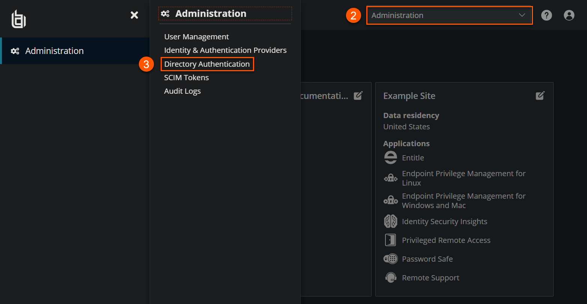Click the Applications heading
The height and width of the screenshot is (304, 587).
(x=406, y=144)
